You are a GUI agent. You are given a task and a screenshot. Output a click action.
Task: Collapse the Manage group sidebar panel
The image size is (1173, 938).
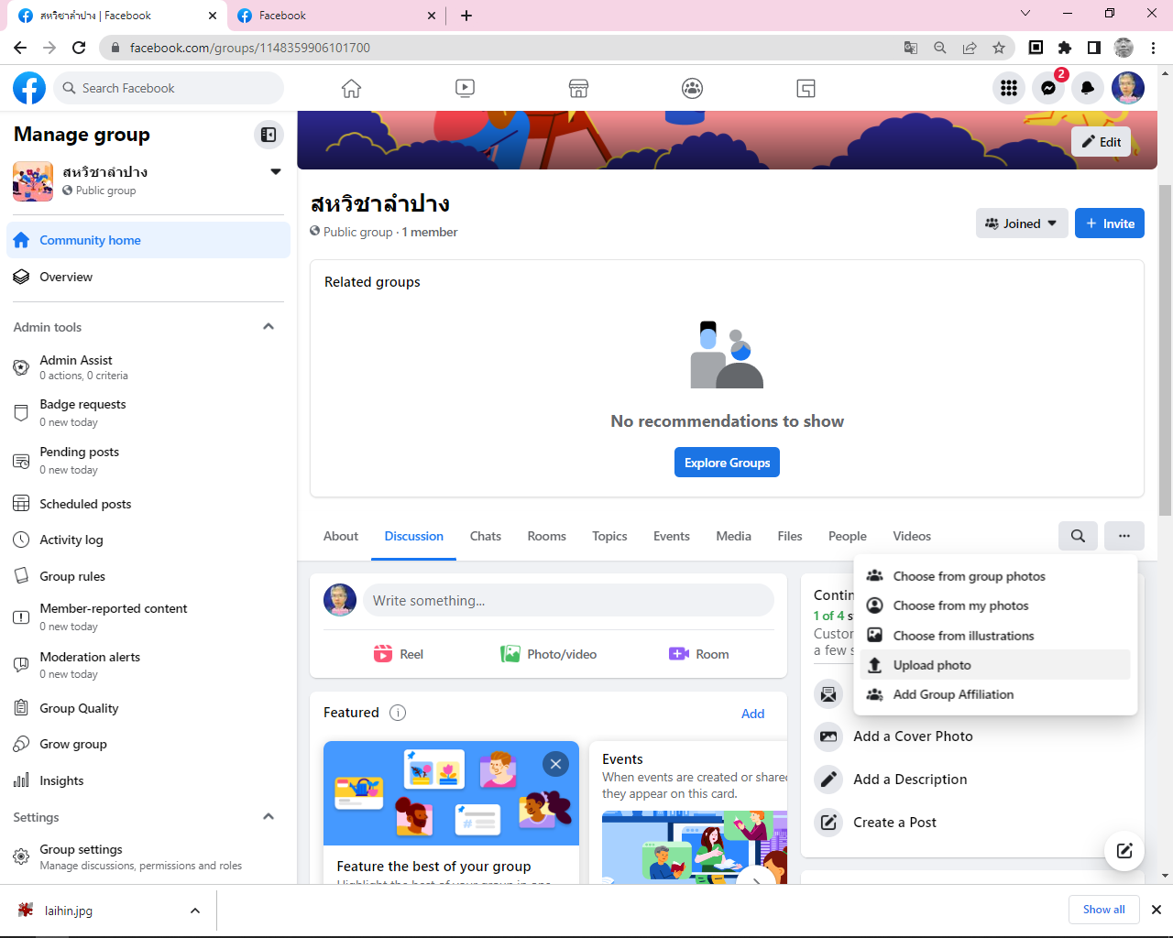tap(269, 135)
